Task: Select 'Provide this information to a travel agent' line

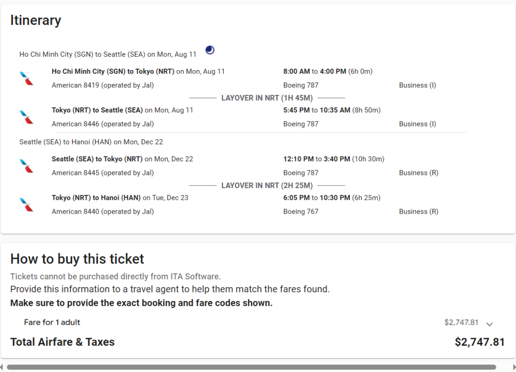Action: coord(170,289)
